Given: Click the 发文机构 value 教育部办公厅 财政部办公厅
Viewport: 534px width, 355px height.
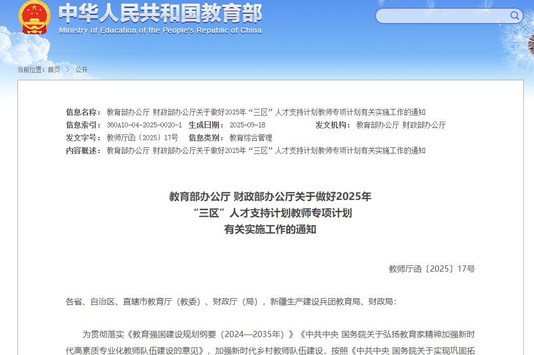Looking at the screenshot, I should click(x=400, y=124).
